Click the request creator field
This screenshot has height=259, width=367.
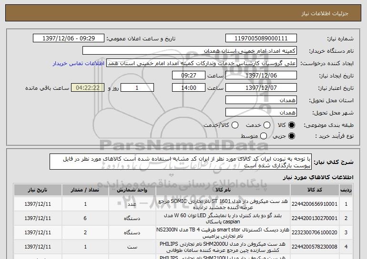(202, 63)
